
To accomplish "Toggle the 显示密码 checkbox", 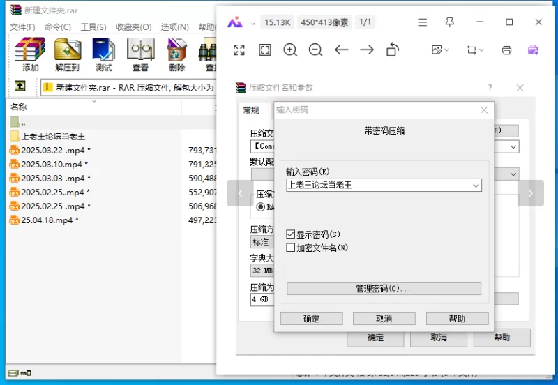I will click(291, 234).
